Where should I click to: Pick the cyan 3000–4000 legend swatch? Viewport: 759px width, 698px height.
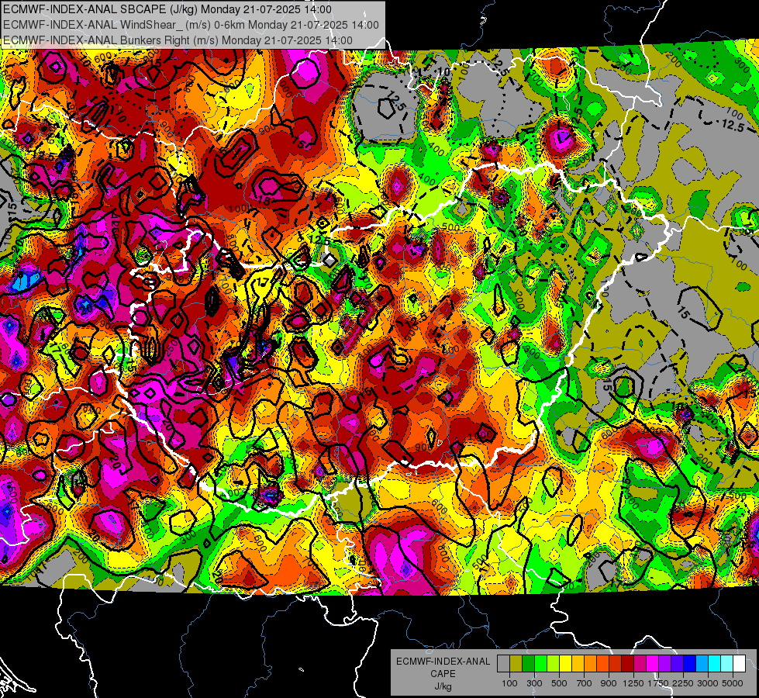[x=715, y=664]
